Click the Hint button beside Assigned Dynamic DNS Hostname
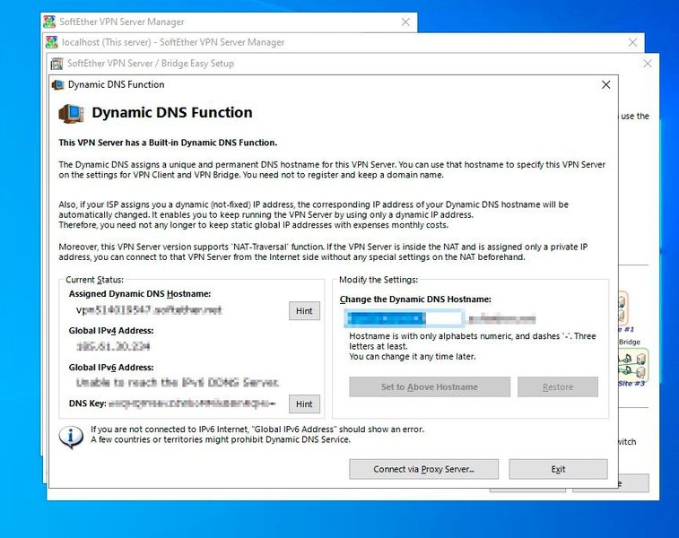 tap(304, 311)
